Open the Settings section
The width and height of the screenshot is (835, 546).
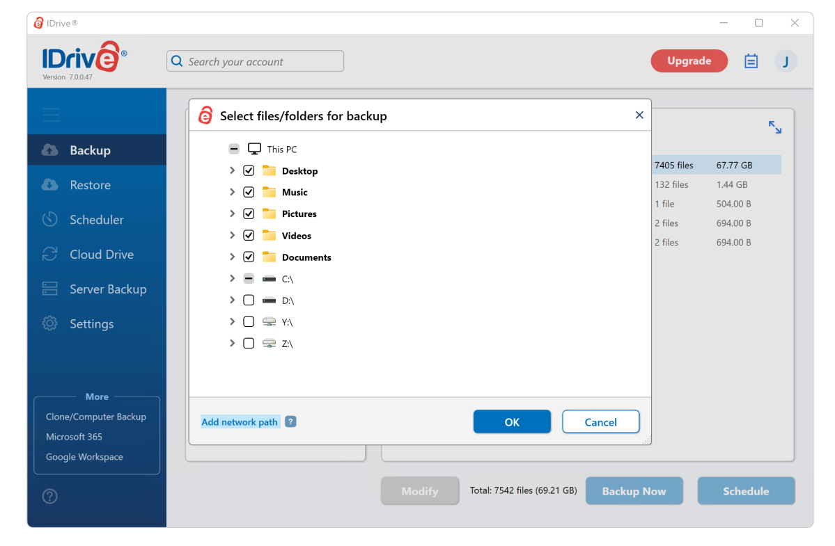pyautogui.click(x=92, y=323)
